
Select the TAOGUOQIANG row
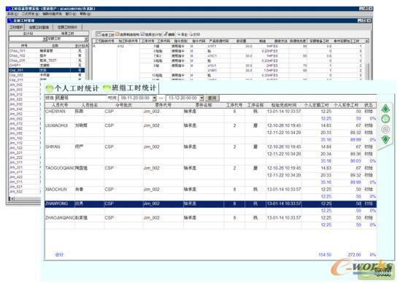click(x=210, y=168)
